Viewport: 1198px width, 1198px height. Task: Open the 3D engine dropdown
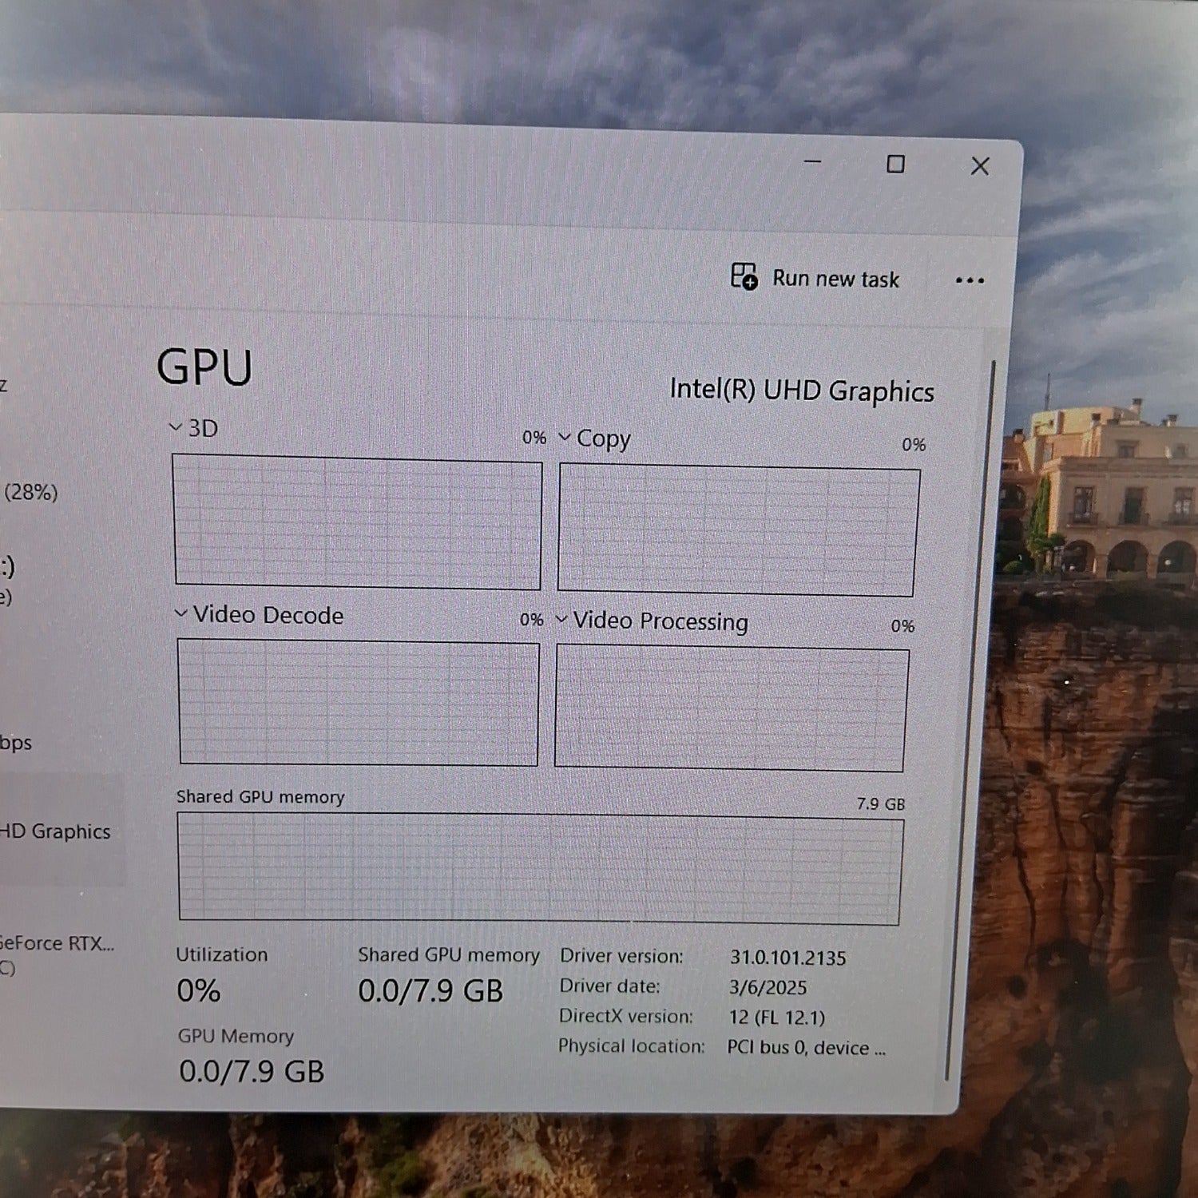(x=194, y=428)
